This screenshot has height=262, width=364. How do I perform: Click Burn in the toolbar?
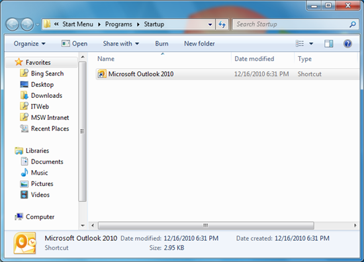tap(161, 44)
